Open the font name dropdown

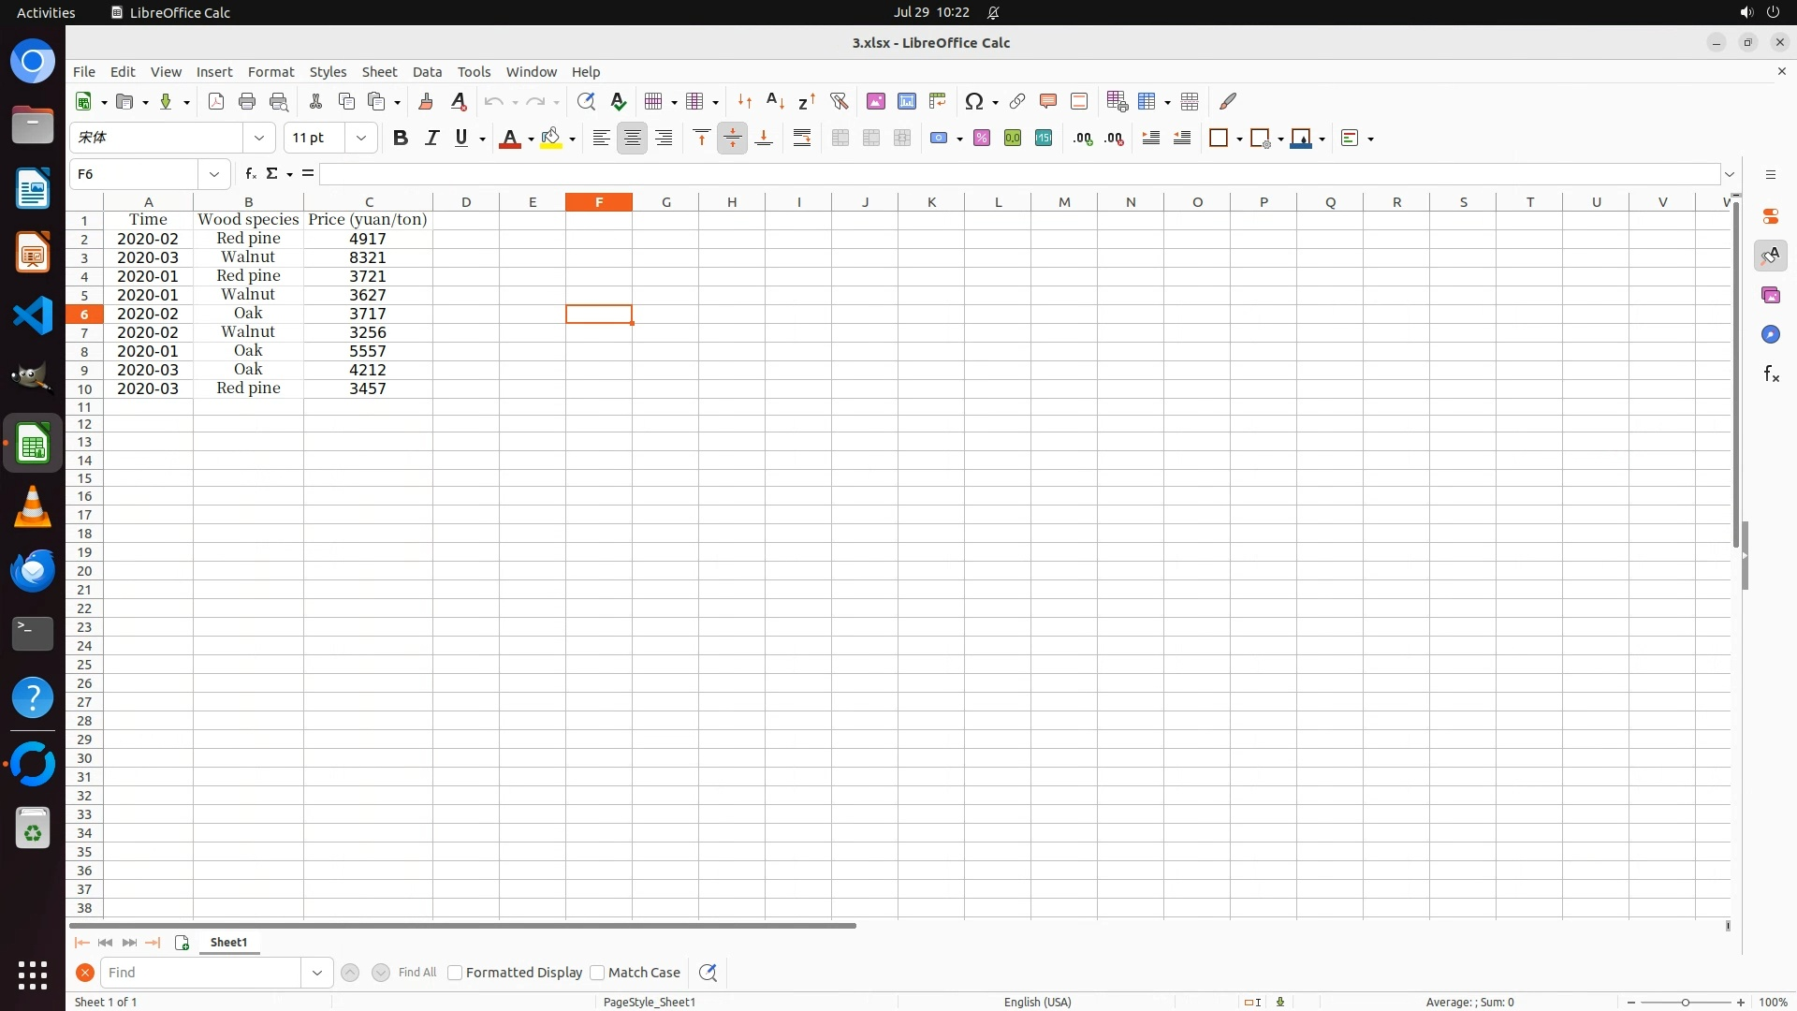259,139
